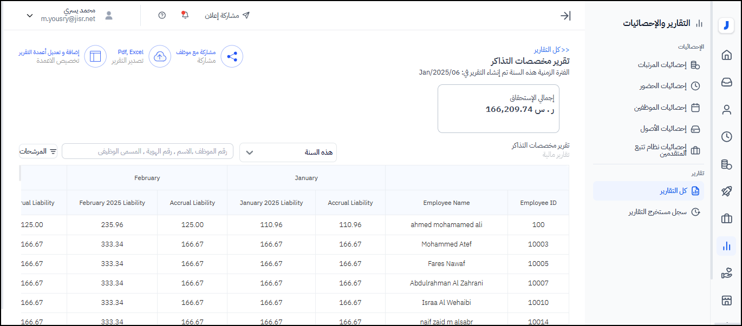The image size is (742, 326).
Task: Collapse the sidebar with arrow icon
Action: 565,16
